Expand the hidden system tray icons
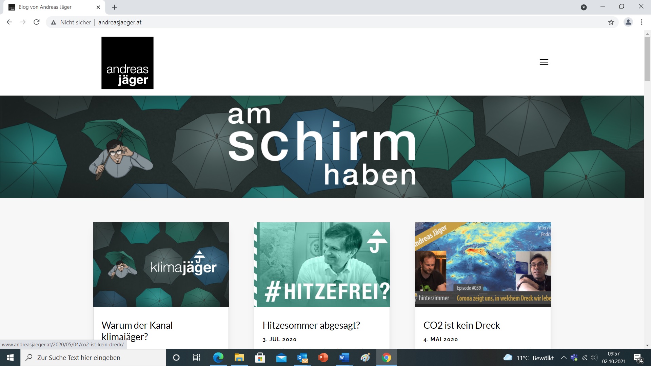This screenshot has height=366, width=651. pos(564,358)
